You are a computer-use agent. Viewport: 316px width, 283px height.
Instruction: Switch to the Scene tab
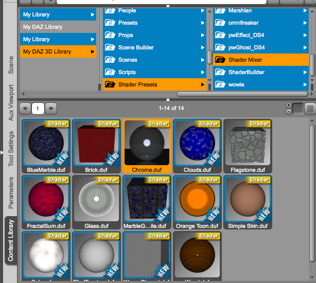pyautogui.click(x=11, y=65)
